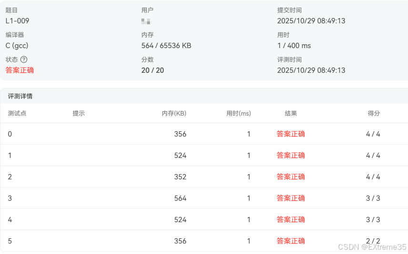
Task: Click the 结果 column header
Action: (x=291, y=113)
